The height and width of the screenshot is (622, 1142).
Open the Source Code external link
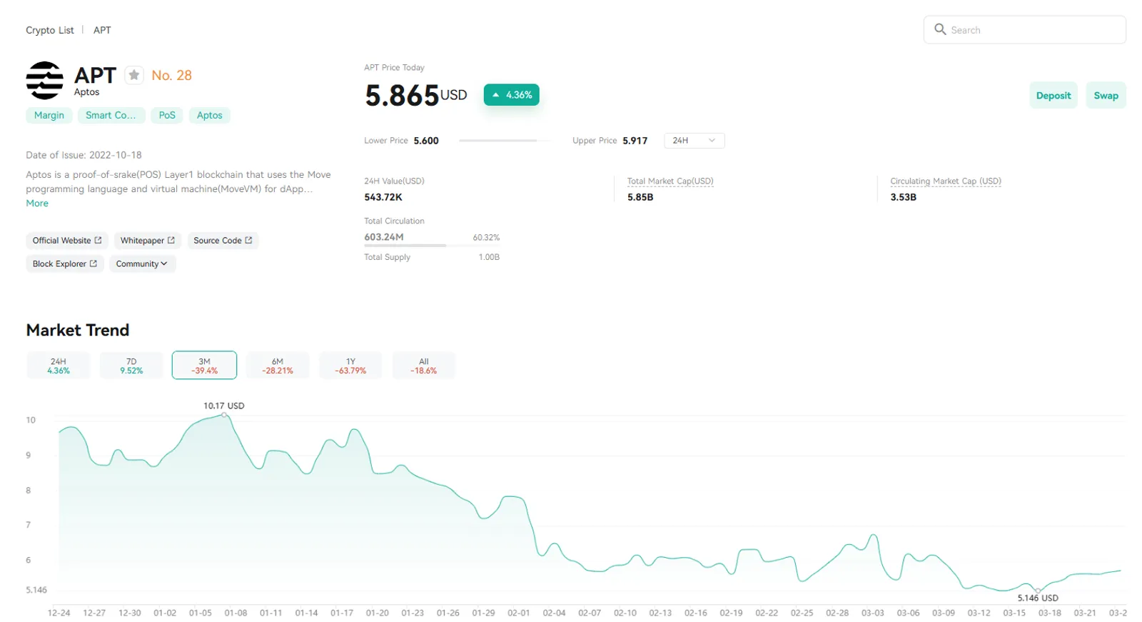pos(223,241)
